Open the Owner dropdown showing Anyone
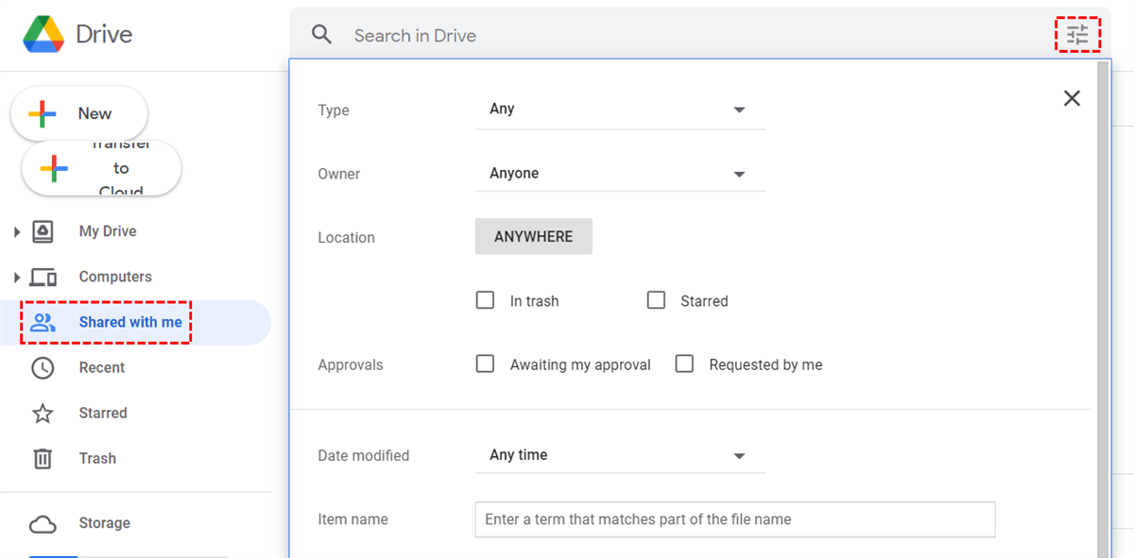The height and width of the screenshot is (558, 1134). pyautogui.click(x=620, y=174)
